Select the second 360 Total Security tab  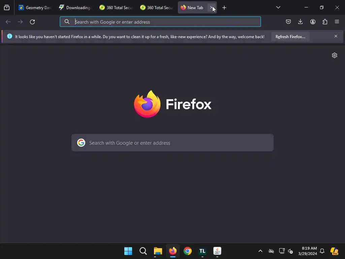156,8
